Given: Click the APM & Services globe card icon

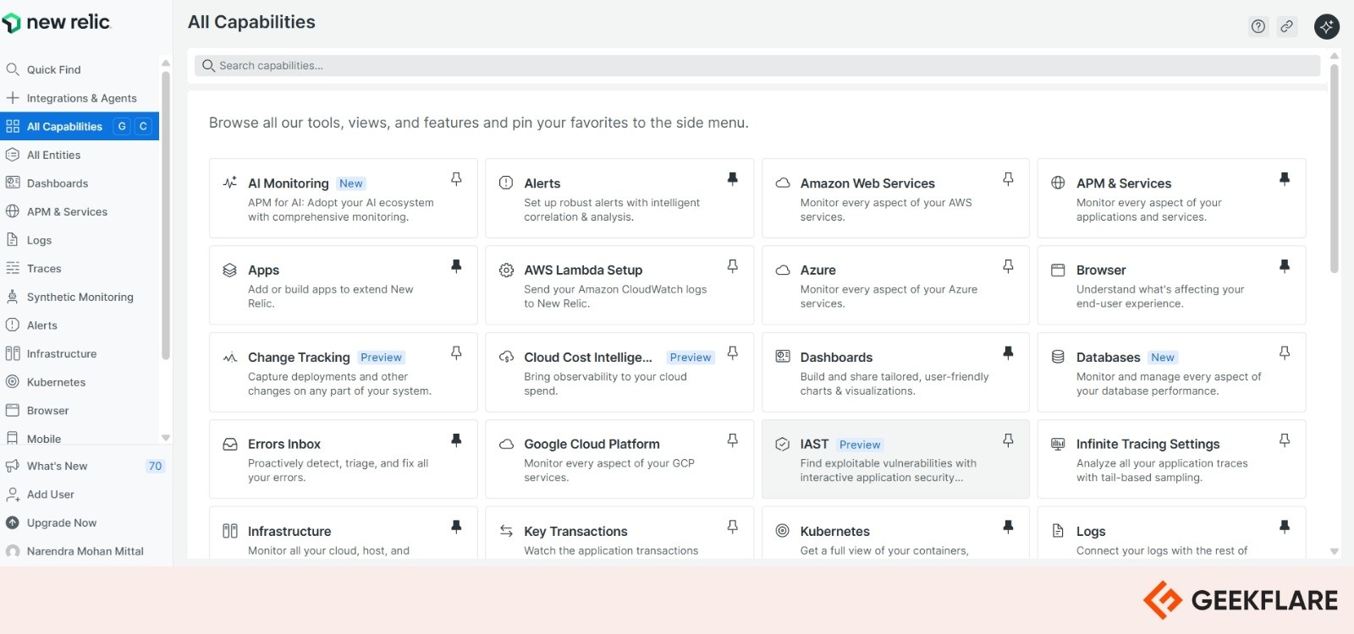Looking at the screenshot, I should [1058, 183].
